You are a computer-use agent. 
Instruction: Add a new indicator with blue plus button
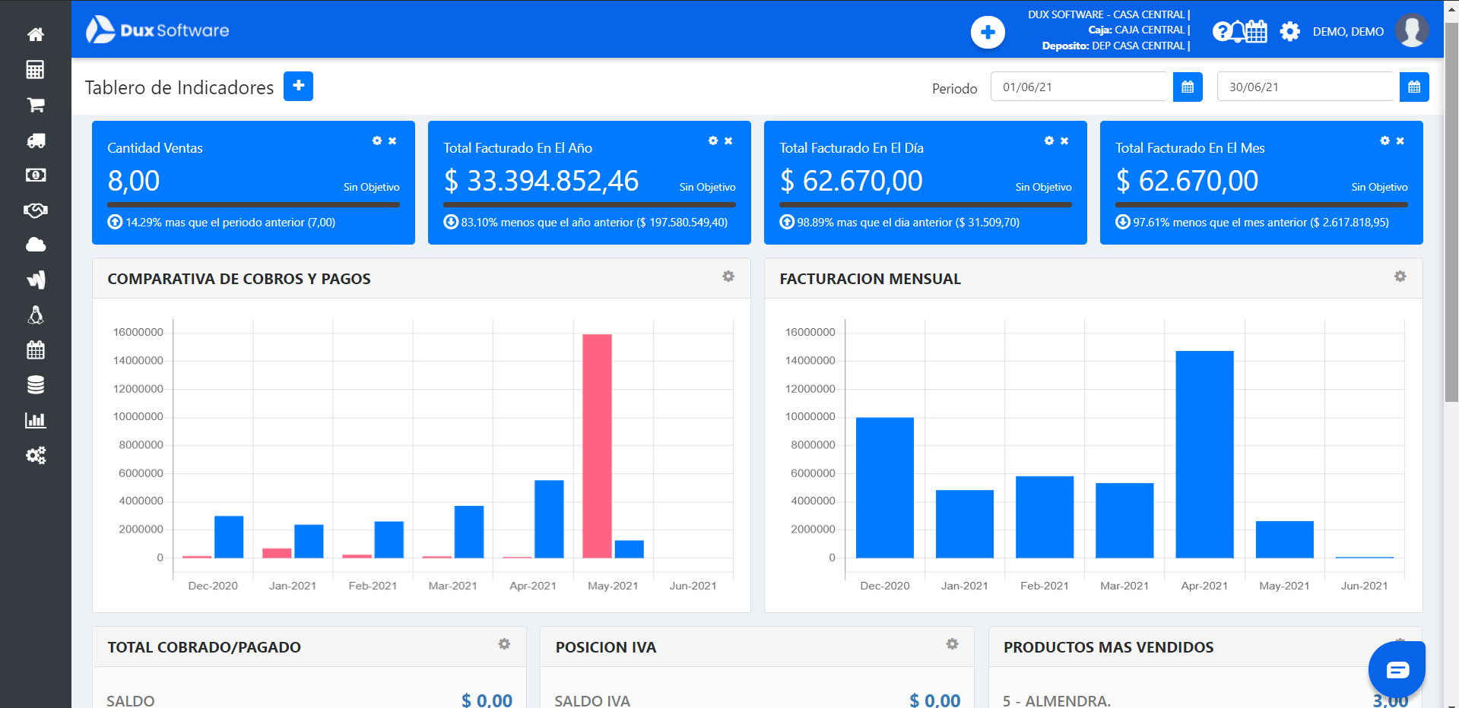pos(298,86)
